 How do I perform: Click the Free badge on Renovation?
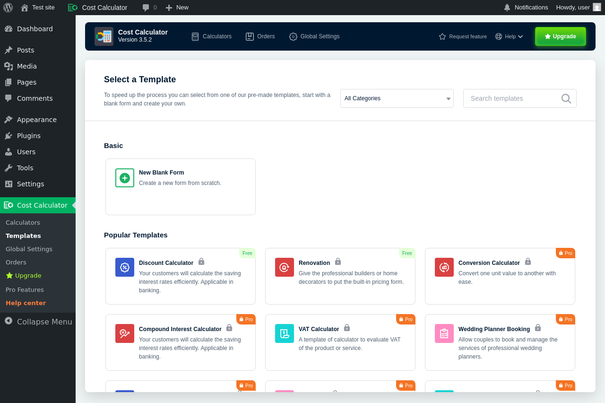pos(407,253)
